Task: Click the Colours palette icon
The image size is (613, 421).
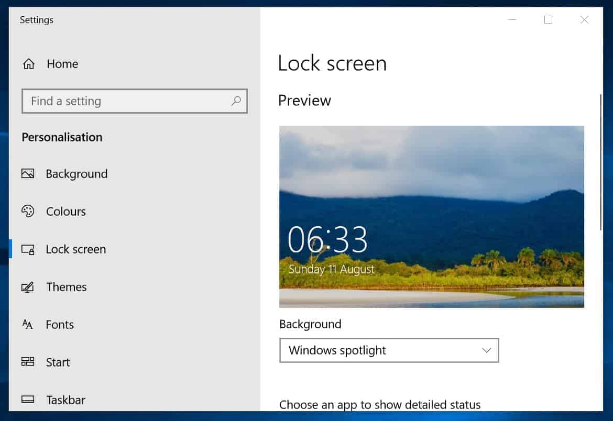Action: coord(28,211)
